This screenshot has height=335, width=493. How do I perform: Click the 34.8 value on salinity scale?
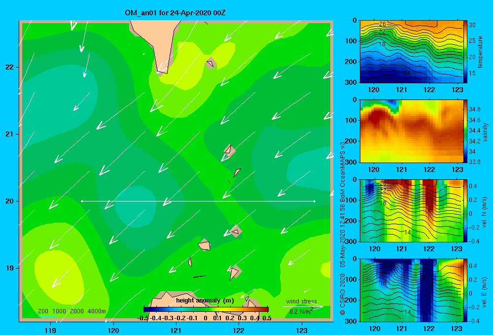(474, 109)
